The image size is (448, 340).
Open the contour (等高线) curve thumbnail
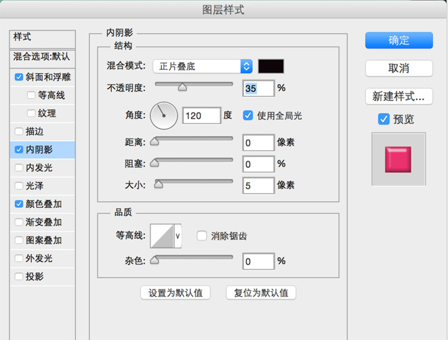[x=161, y=236]
